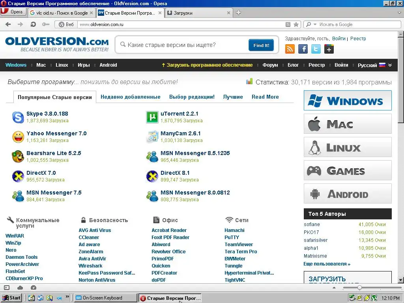Click the page vertical scrollbar thumb

(401, 80)
